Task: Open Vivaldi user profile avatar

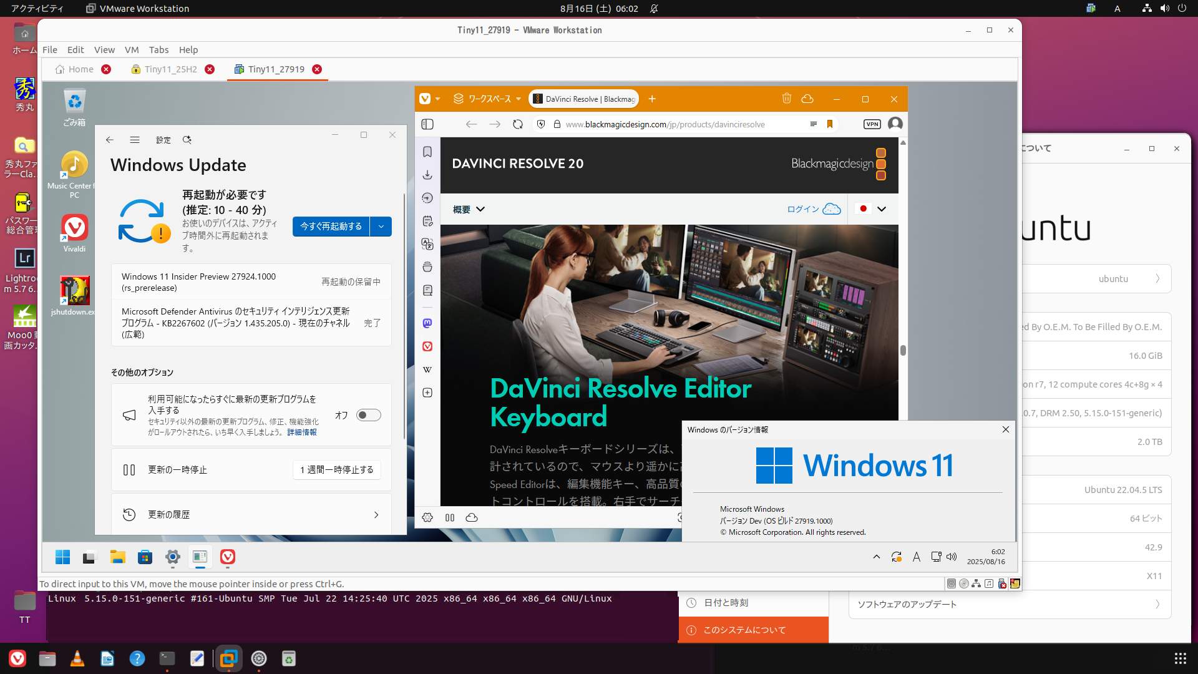Action: 895,124
